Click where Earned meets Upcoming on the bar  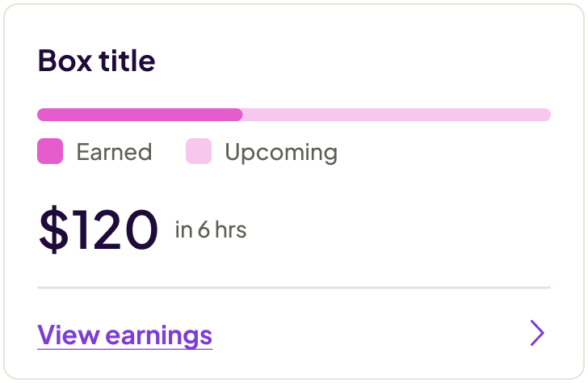242,115
